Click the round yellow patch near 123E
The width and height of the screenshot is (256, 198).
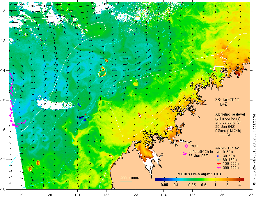[136, 84]
